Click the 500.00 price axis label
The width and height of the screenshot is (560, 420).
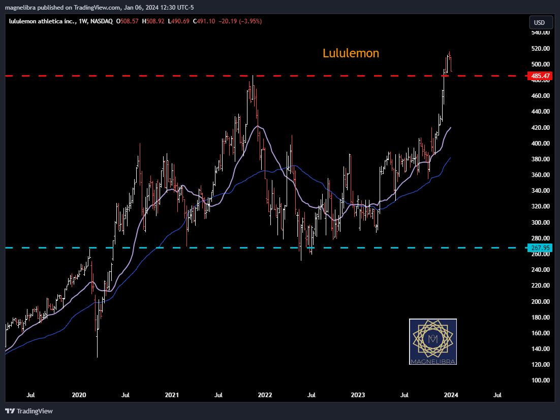[x=541, y=64]
